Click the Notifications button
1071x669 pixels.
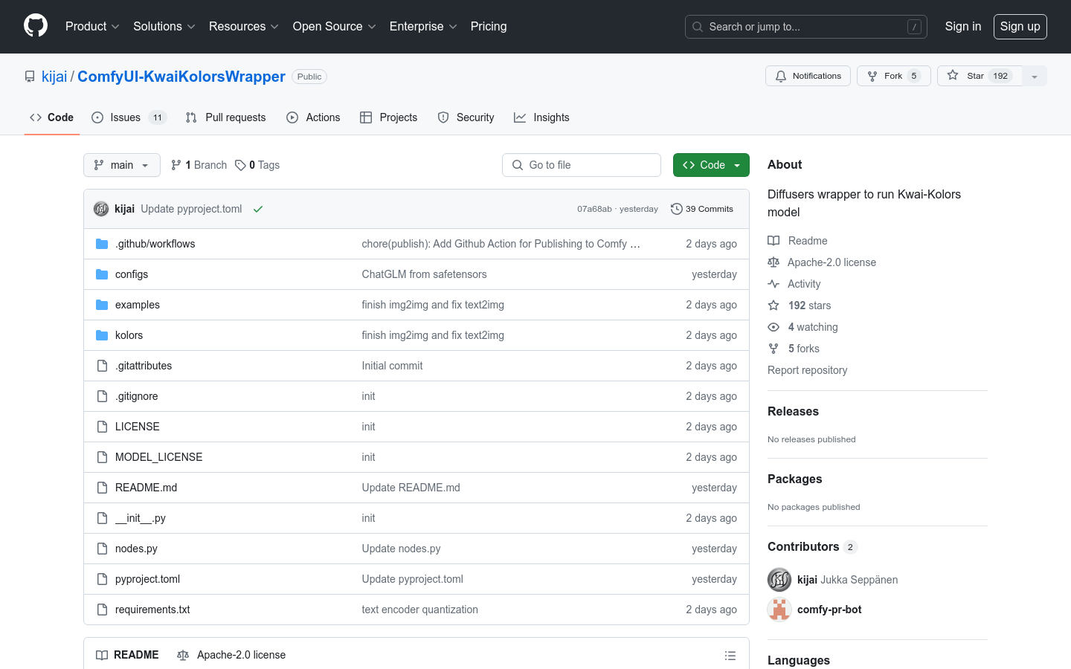(808, 76)
